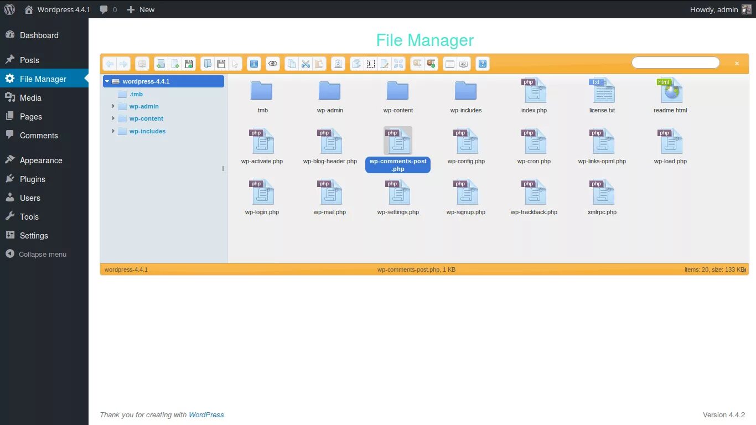Select wp-admin in tree panel
This screenshot has height=425, width=756.
coord(144,106)
